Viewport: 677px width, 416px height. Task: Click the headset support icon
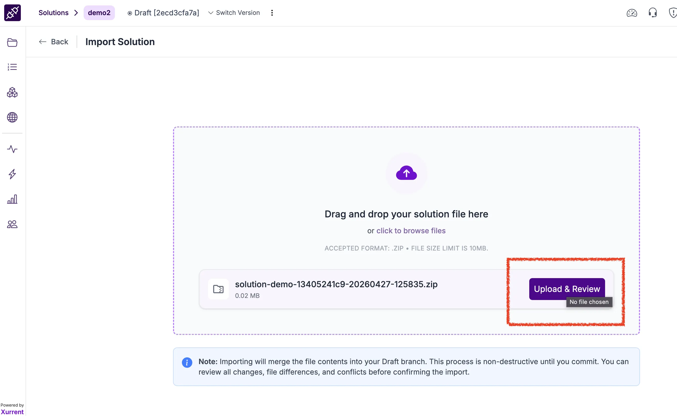(x=653, y=13)
